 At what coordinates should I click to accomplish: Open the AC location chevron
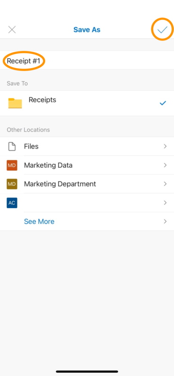click(165, 203)
